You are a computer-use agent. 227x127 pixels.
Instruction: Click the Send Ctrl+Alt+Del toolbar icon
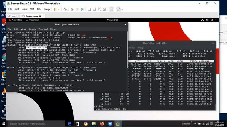click(65, 9)
